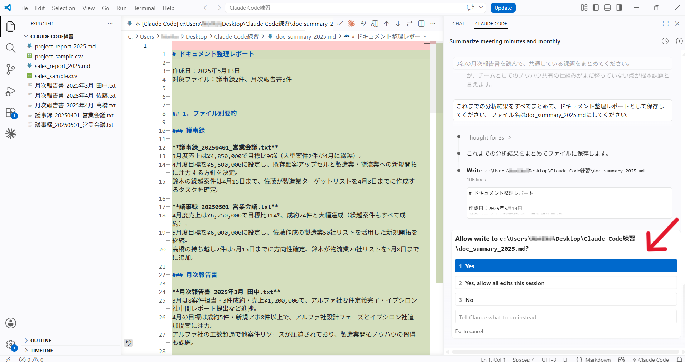Close the Claude Code side panel
685x362 pixels.
[677, 24]
